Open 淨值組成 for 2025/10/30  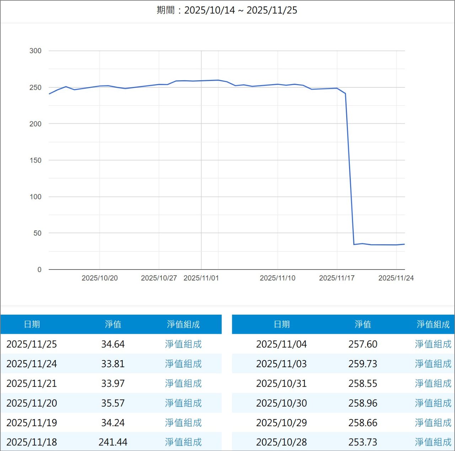pos(433,403)
